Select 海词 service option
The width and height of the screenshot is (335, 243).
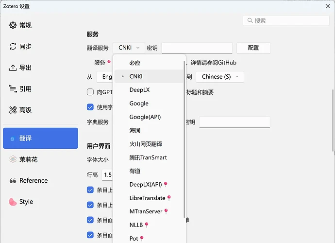coord(149,130)
